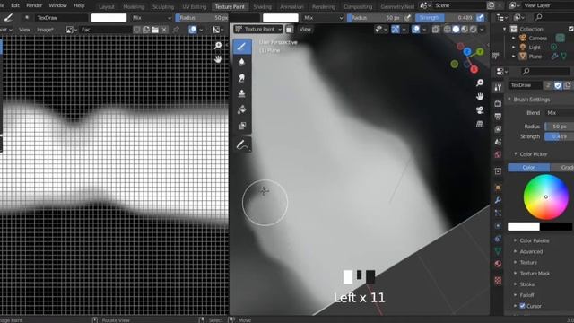Click the black secondary color swatch in properties
Image resolution: width=574 pixels, height=323 pixels.
click(x=556, y=227)
